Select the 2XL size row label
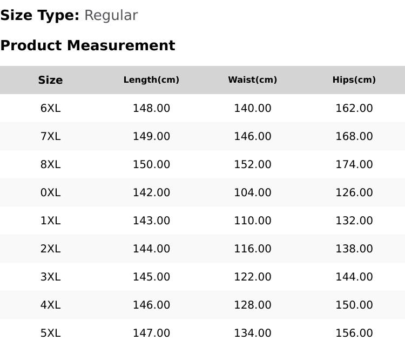This screenshot has height=347, width=405. tap(50, 249)
